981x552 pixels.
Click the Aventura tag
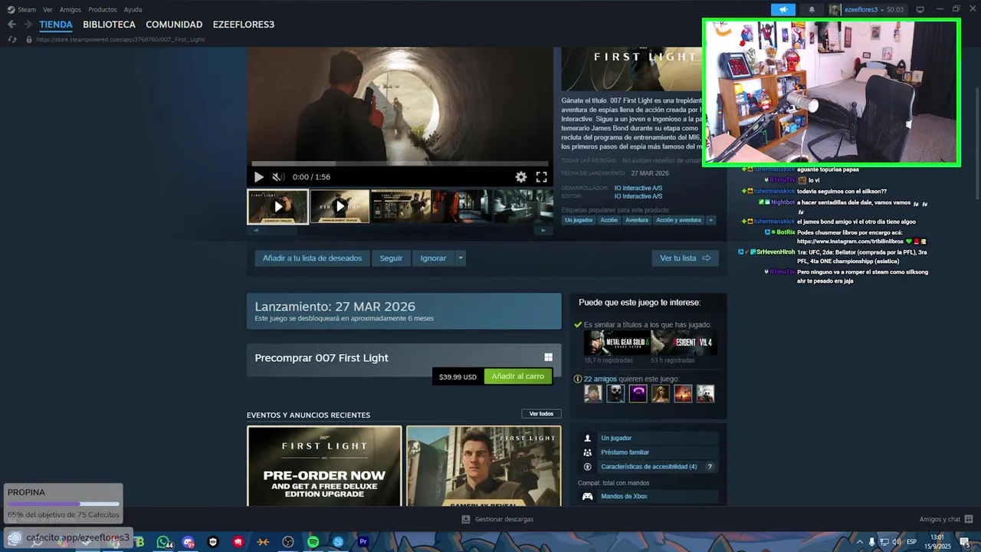point(636,220)
